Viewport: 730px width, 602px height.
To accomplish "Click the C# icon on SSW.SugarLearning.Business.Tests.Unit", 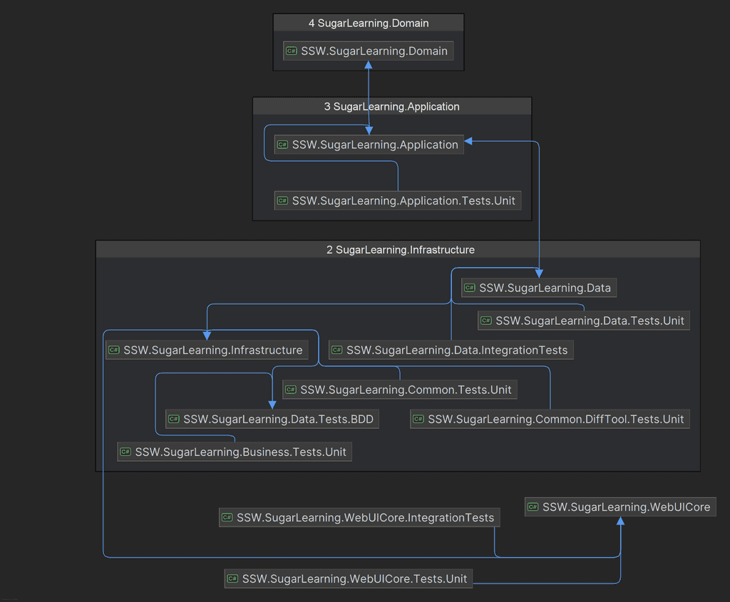I will pyautogui.click(x=125, y=452).
